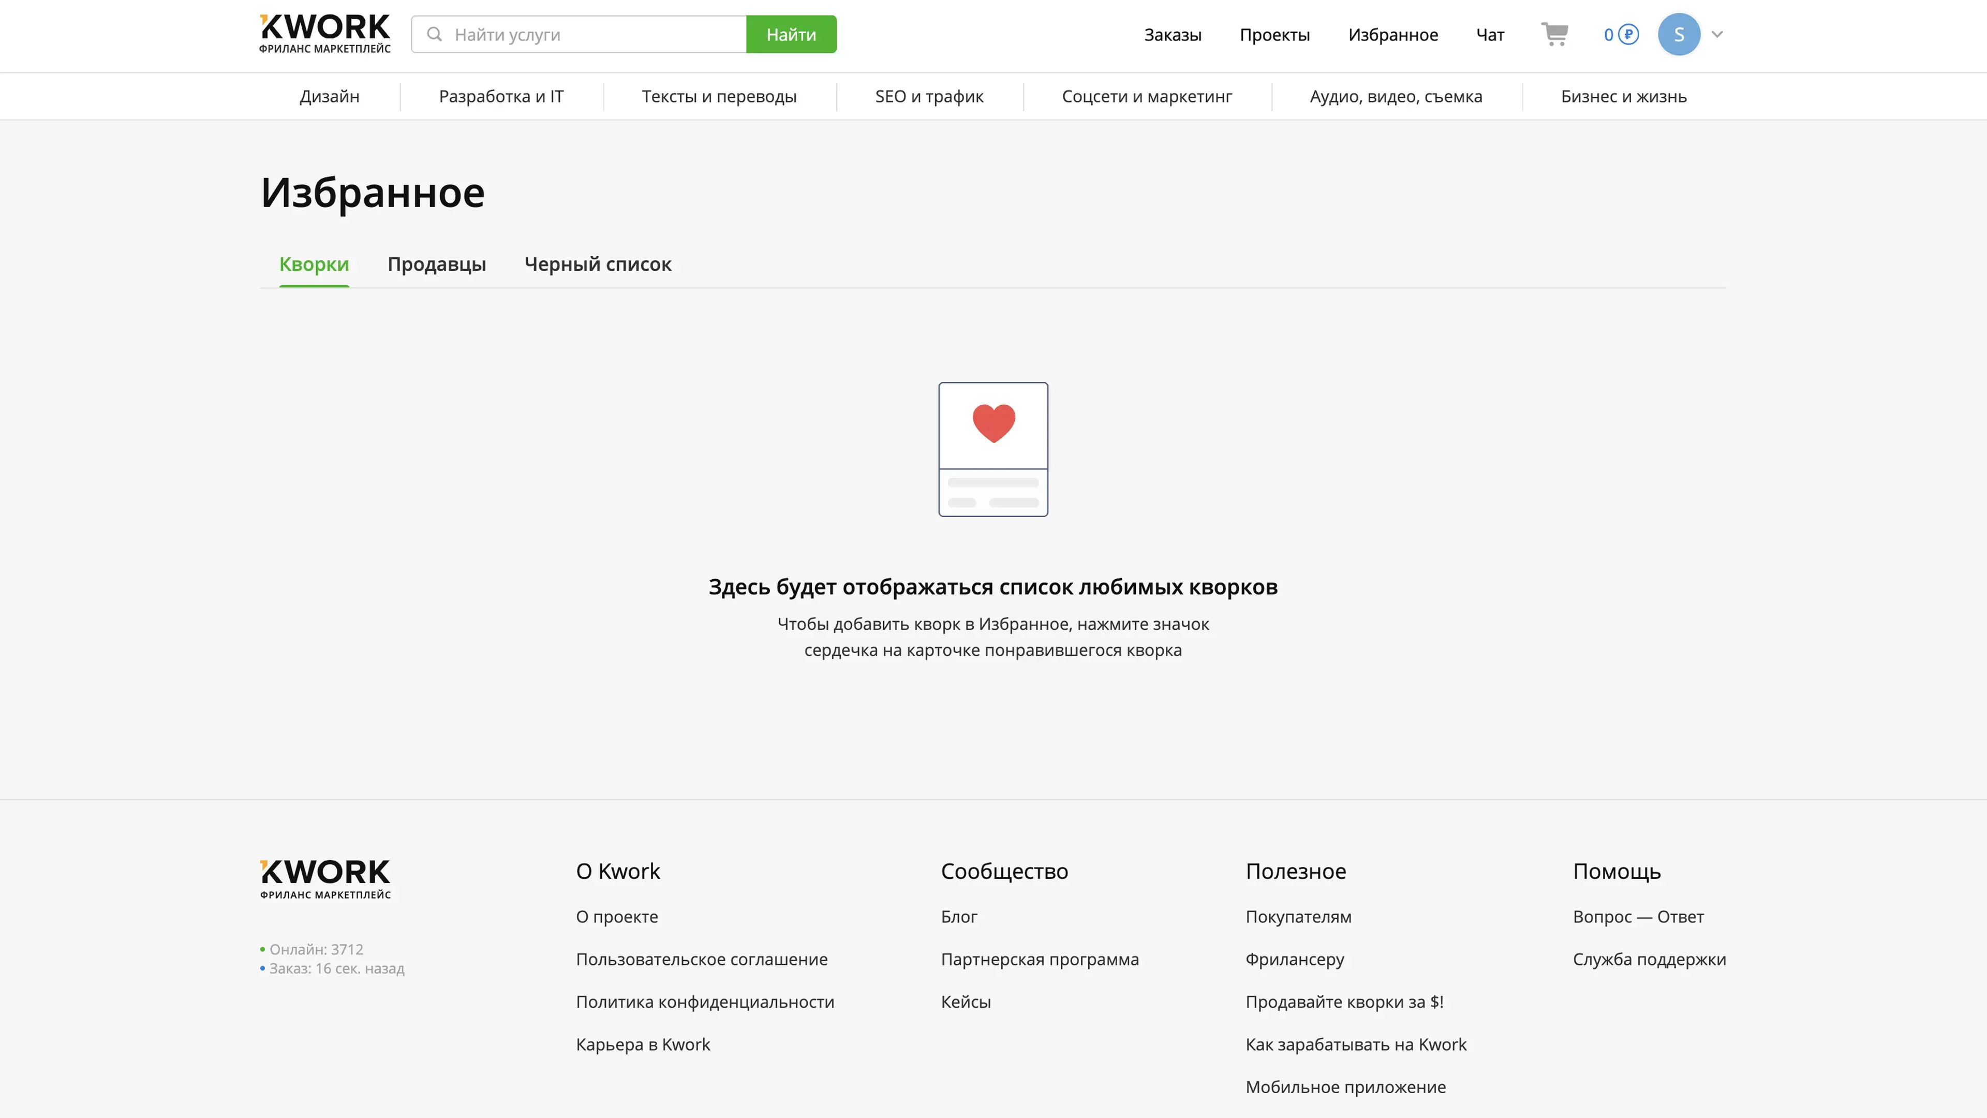
Task: Click the heart card illustration
Action: (993, 449)
